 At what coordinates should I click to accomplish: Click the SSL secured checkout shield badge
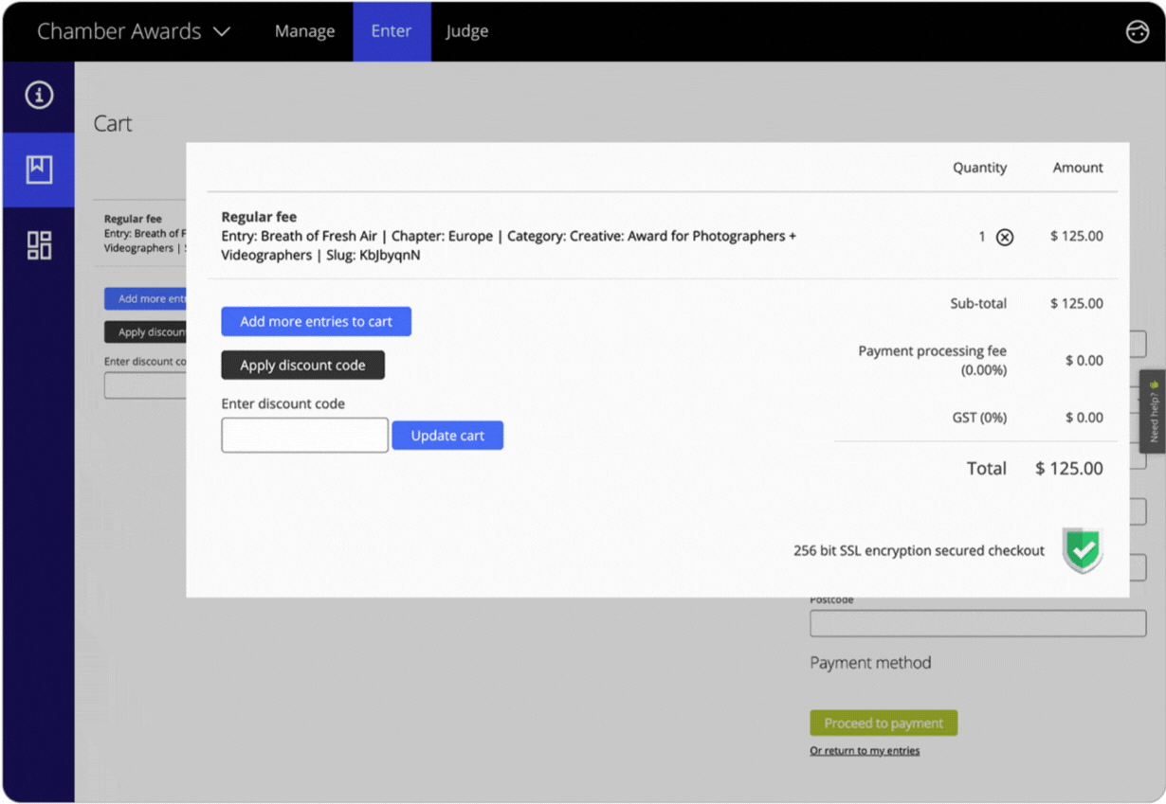click(1082, 549)
